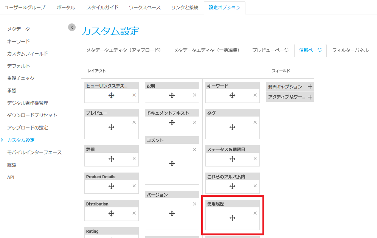This screenshot has width=377, height=238.
Task: Click the move handle in the プレビュー block
Action: coord(111,127)
